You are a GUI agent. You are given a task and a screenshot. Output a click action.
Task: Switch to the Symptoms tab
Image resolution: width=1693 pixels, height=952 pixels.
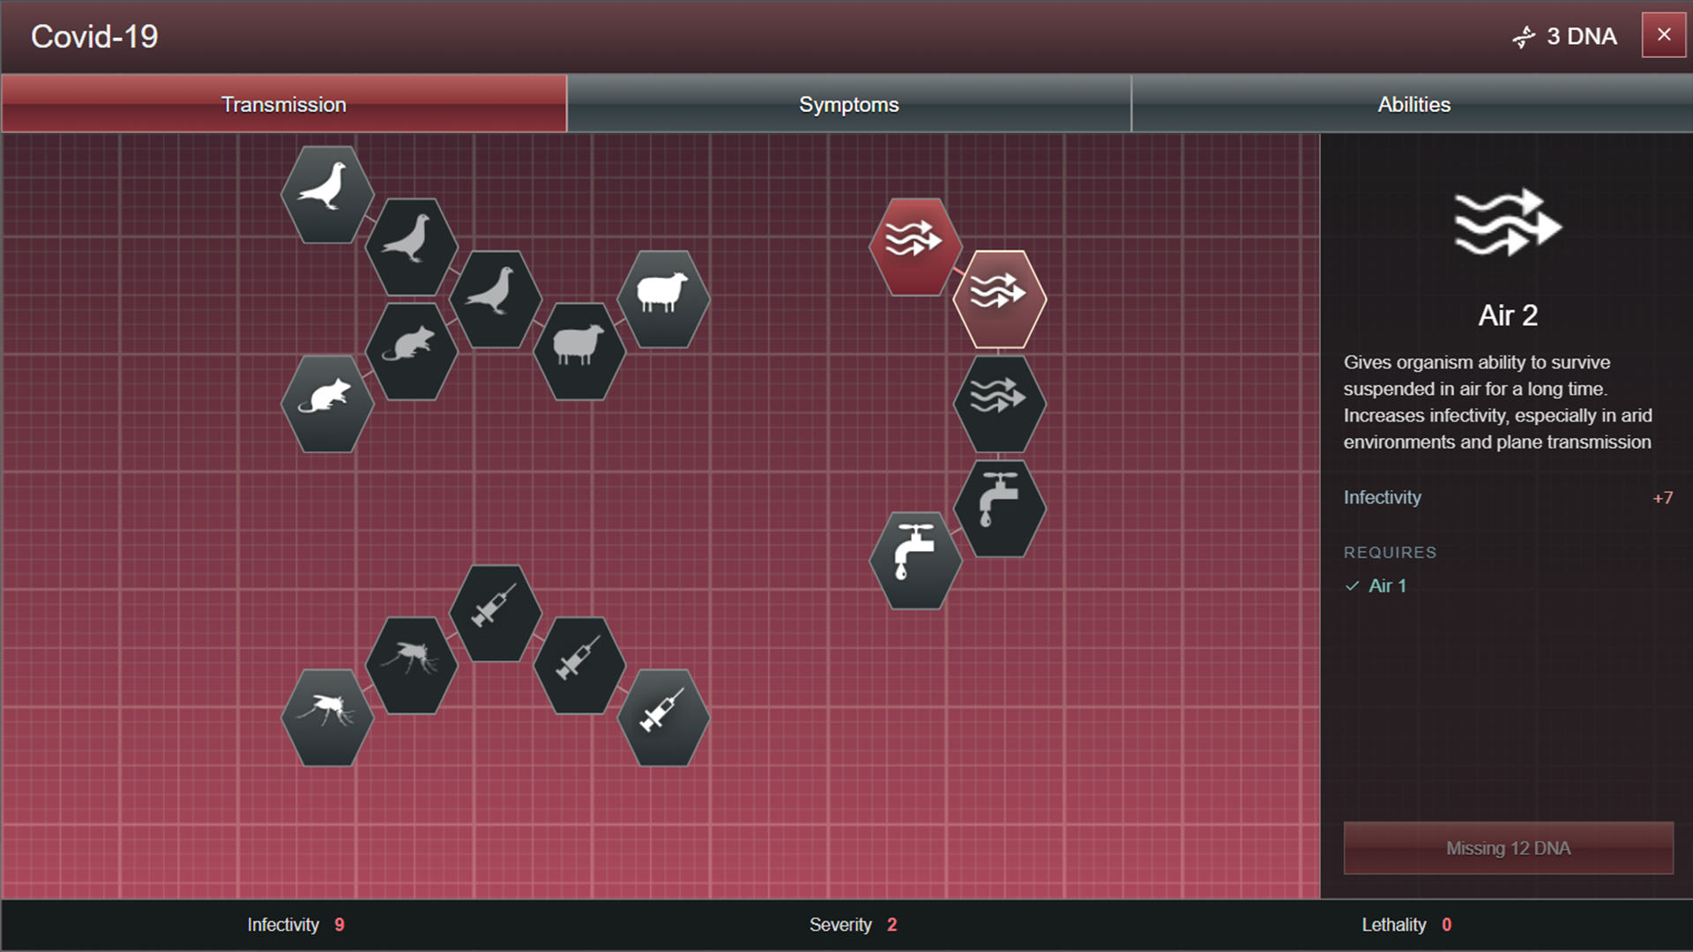[x=849, y=104]
